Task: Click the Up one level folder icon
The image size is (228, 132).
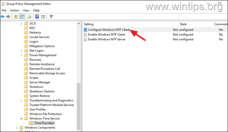Action: [16, 17]
